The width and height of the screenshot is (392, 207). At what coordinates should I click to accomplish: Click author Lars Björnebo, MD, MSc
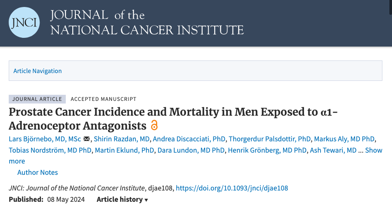[45, 139]
